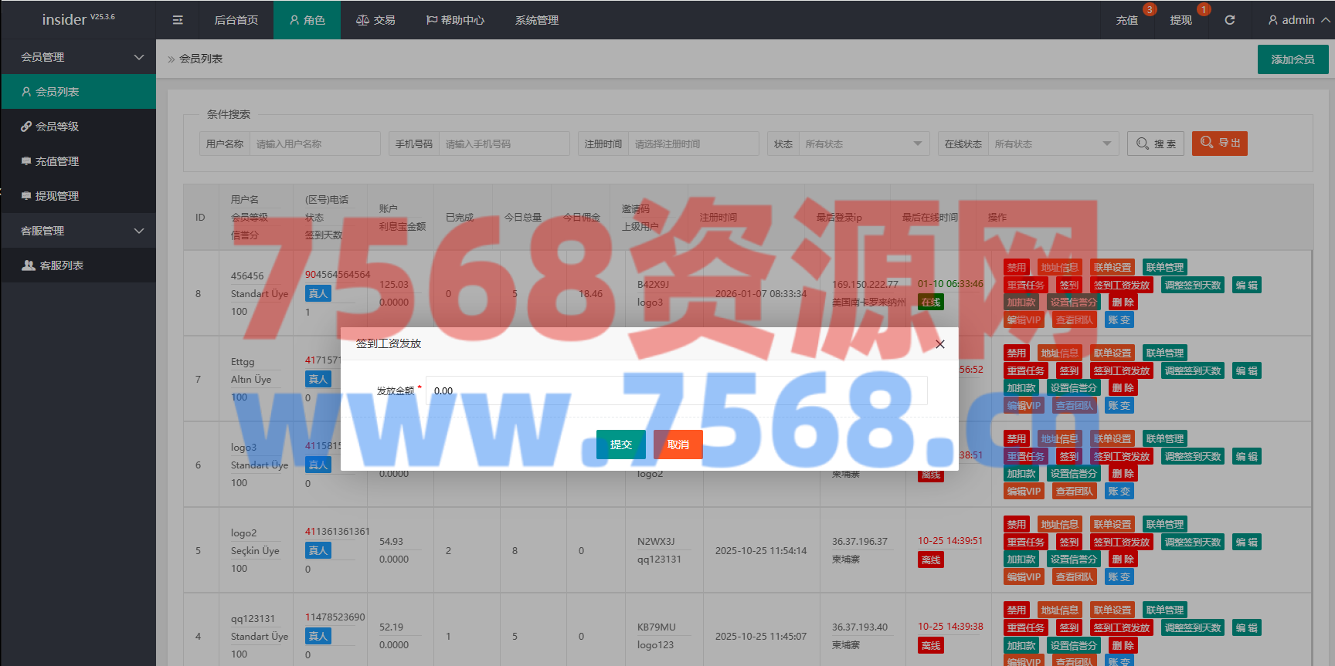
Task: Click the 取消 button in dialog
Action: [678, 445]
